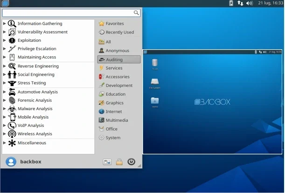Open the Office category
Image resolution: width=285 pixels, height=193 pixels.
[x=119, y=129]
